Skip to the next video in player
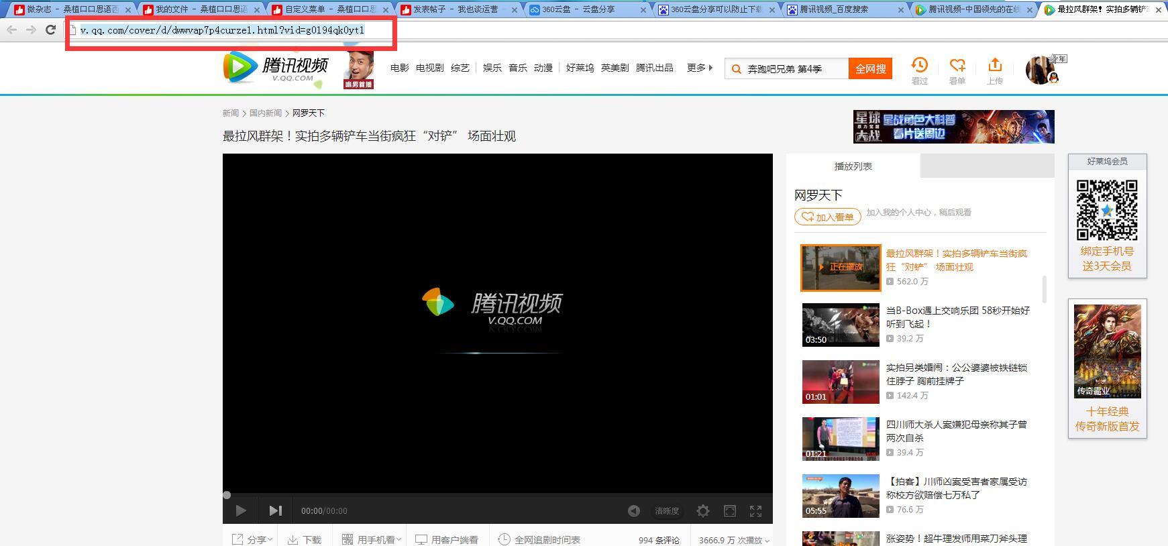The image size is (1168, 546). point(275,510)
